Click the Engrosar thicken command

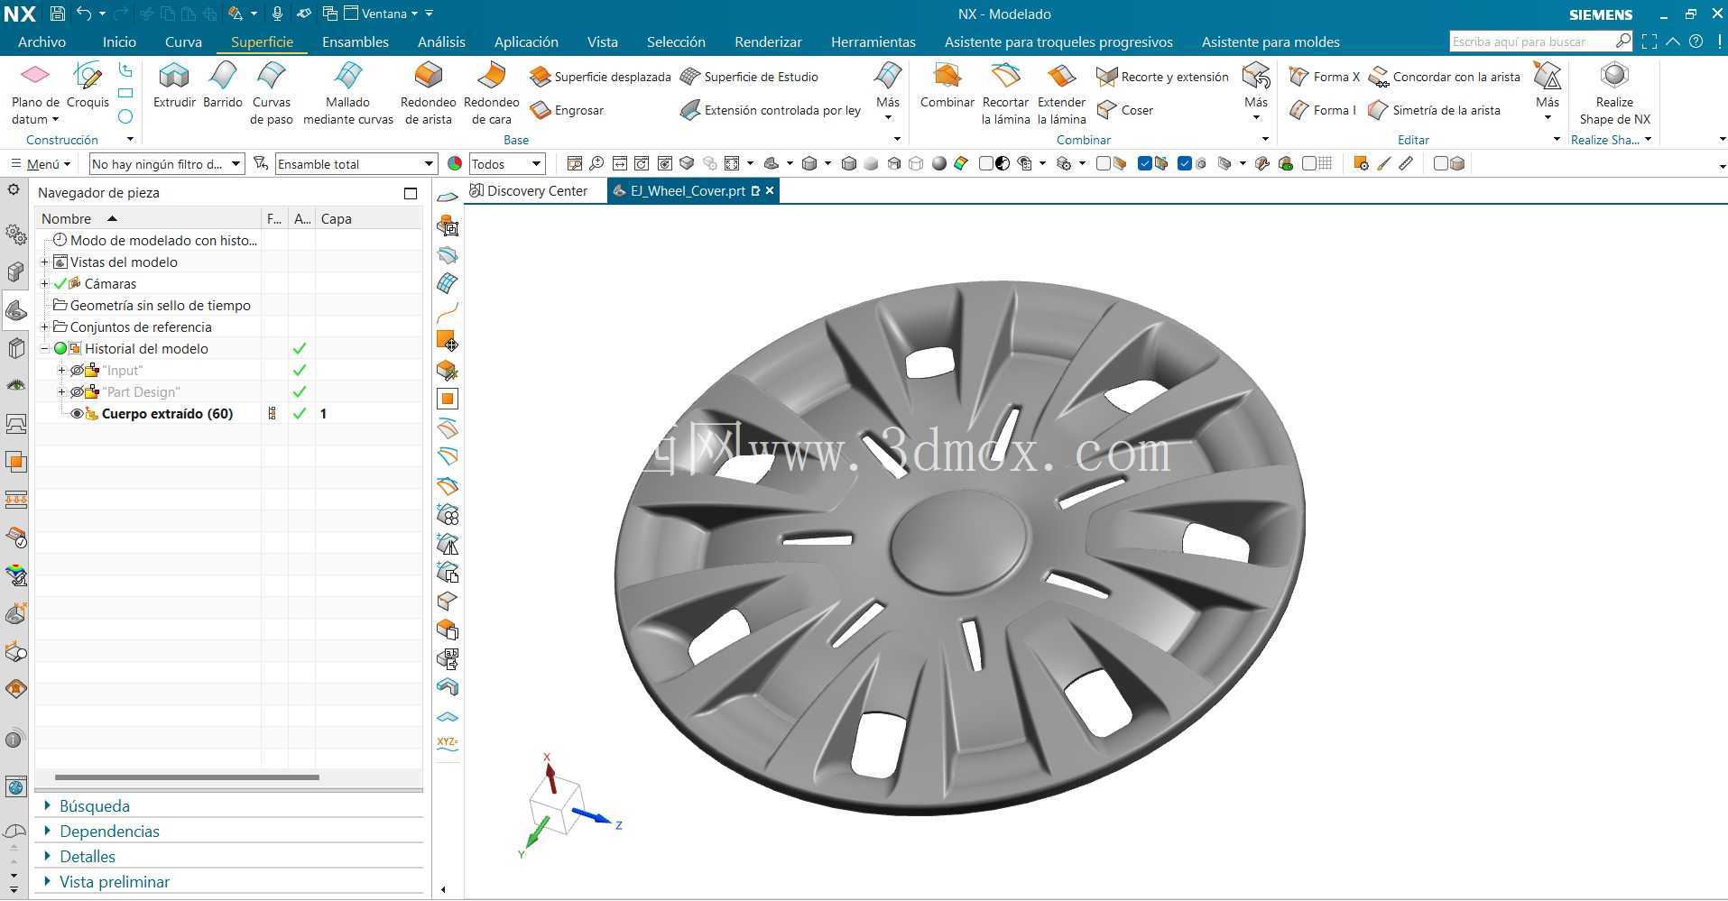568,110
